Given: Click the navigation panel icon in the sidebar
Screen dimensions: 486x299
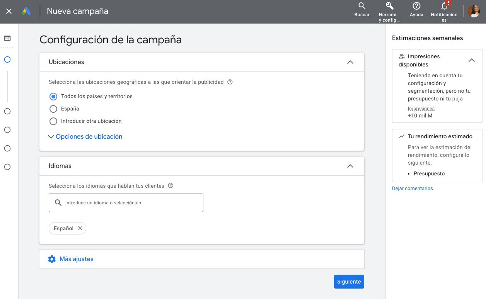Looking at the screenshot, I should [x=7, y=38].
